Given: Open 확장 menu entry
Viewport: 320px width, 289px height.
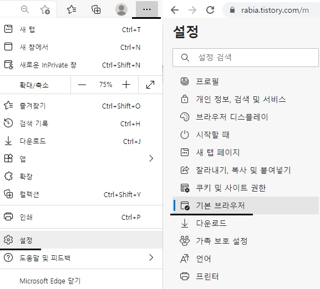Looking at the screenshot, I should pos(81,176).
